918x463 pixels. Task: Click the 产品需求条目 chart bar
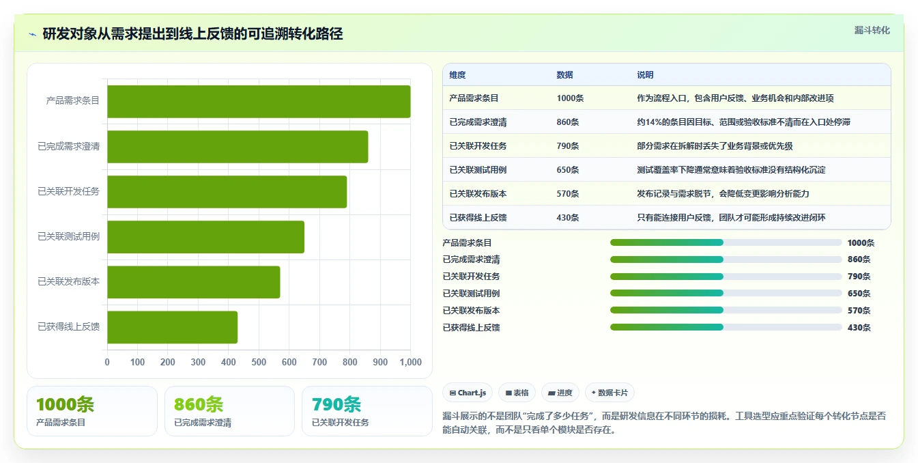259,101
